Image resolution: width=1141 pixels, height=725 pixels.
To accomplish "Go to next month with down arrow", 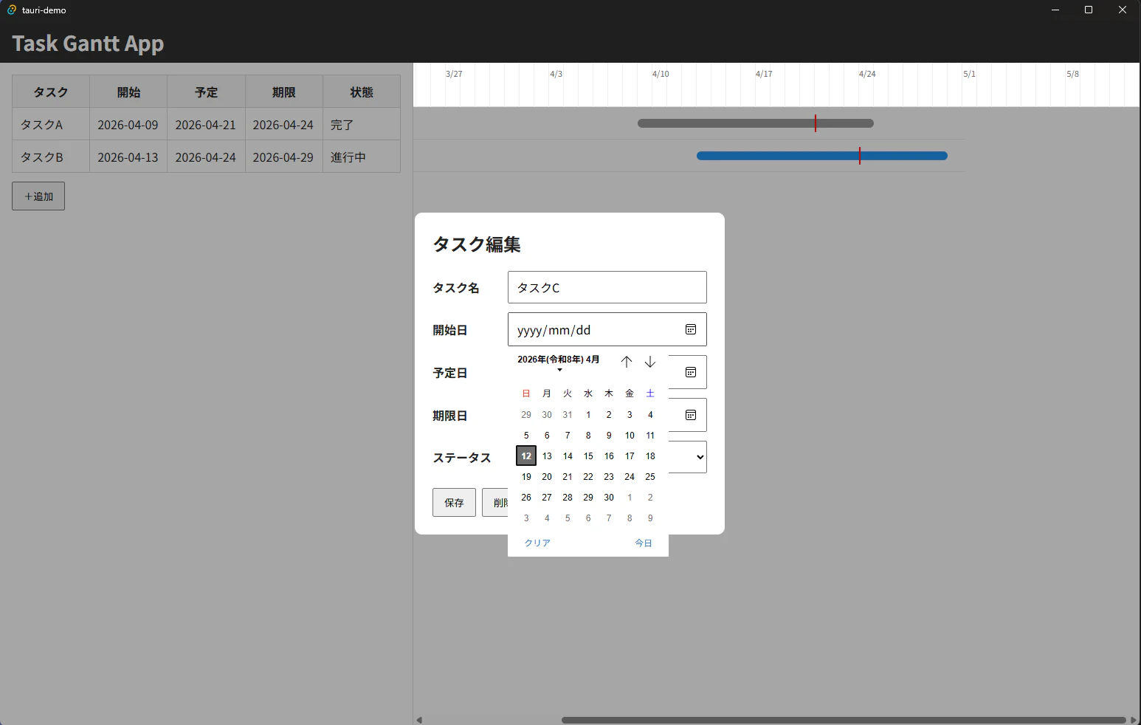I will pyautogui.click(x=650, y=362).
